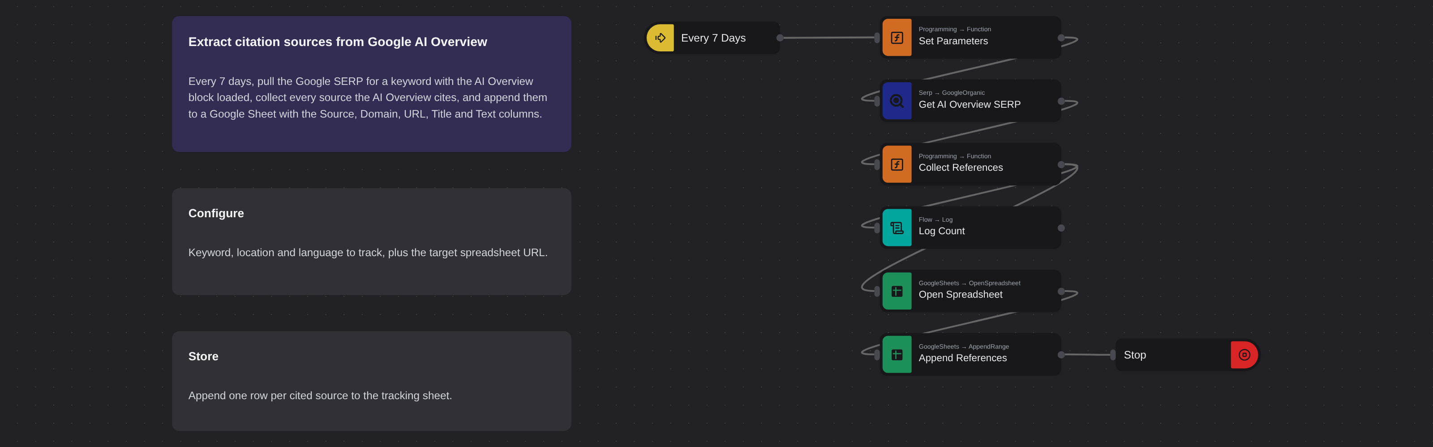Click the blue search icon on Get AI Overview SERP
Image resolution: width=1433 pixels, height=447 pixels.
click(x=897, y=101)
